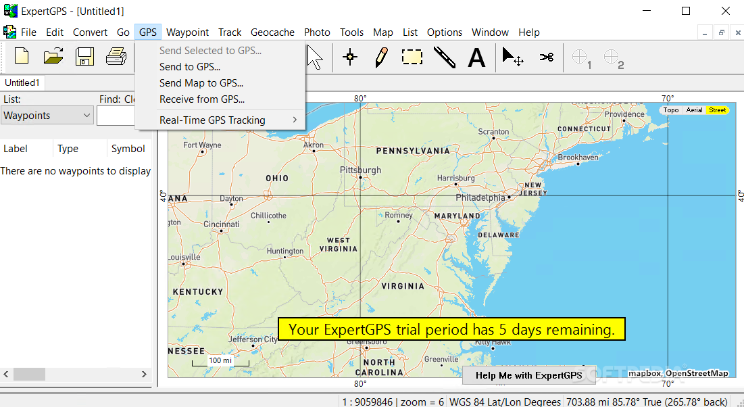The height and width of the screenshot is (407, 744).
Task: Click the 1 : 9059846 scale status entry
Action: tap(367, 402)
